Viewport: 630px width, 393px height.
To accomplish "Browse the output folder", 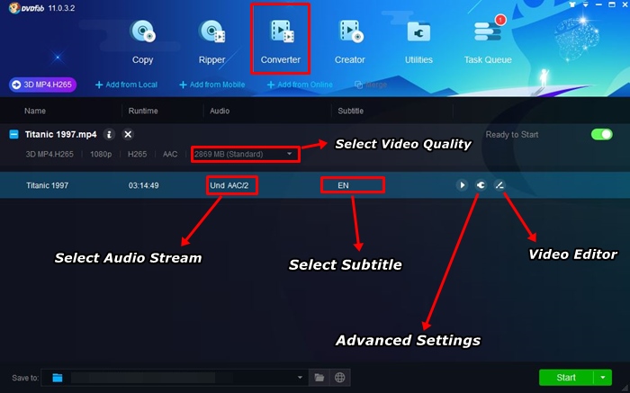I will pos(319,378).
